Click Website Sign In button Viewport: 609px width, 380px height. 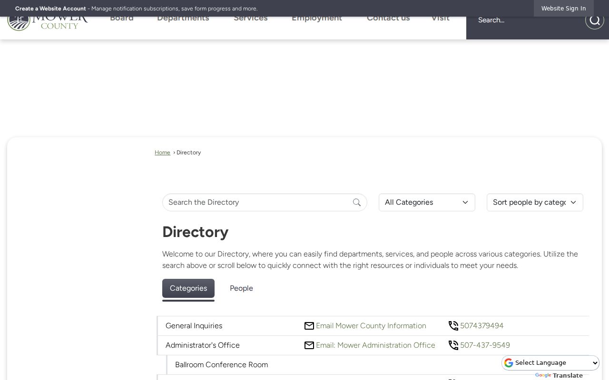point(563,9)
